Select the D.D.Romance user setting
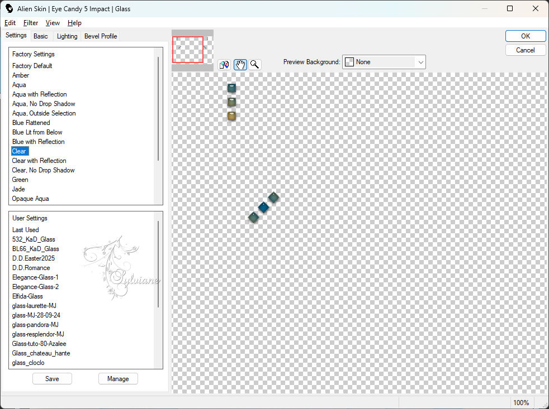This screenshot has height=409, width=549. click(x=31, y=267)
